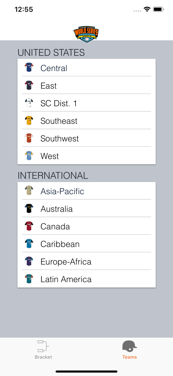173x376 pixels.
Task: Tap the light blue West jersey icon
Action: (x=29, y=156)
